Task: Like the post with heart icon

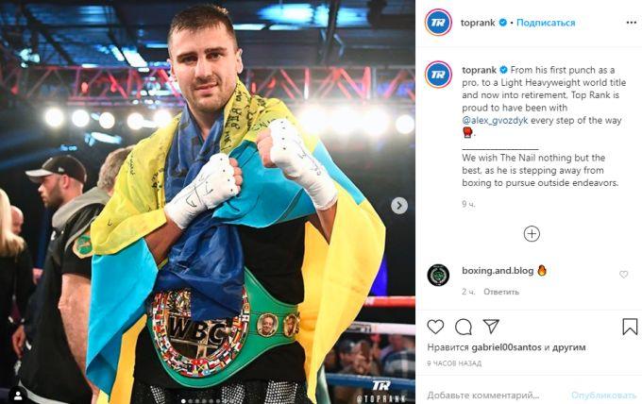Action: click(435, 327)
